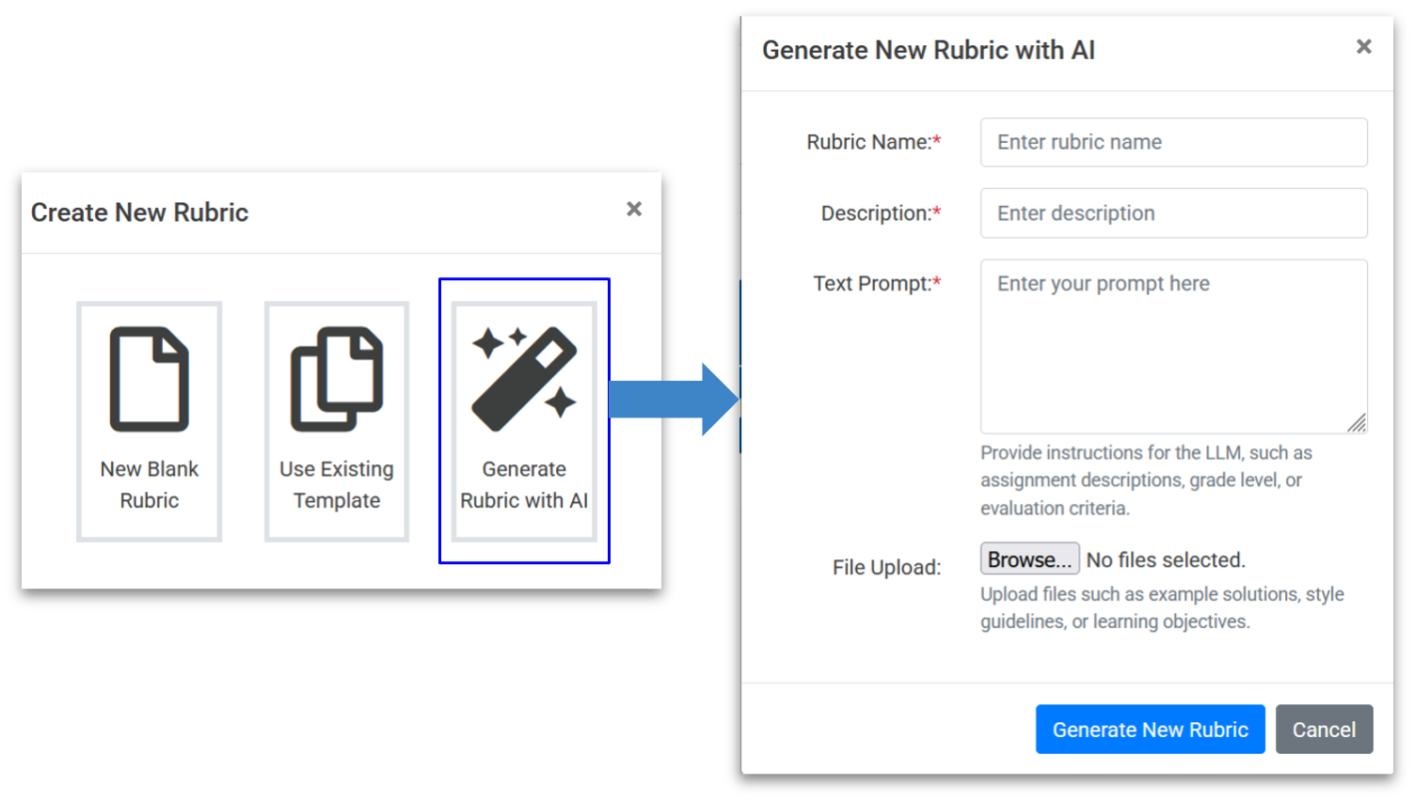Click the Text Prompt resize handle

tap(1356, 423)
